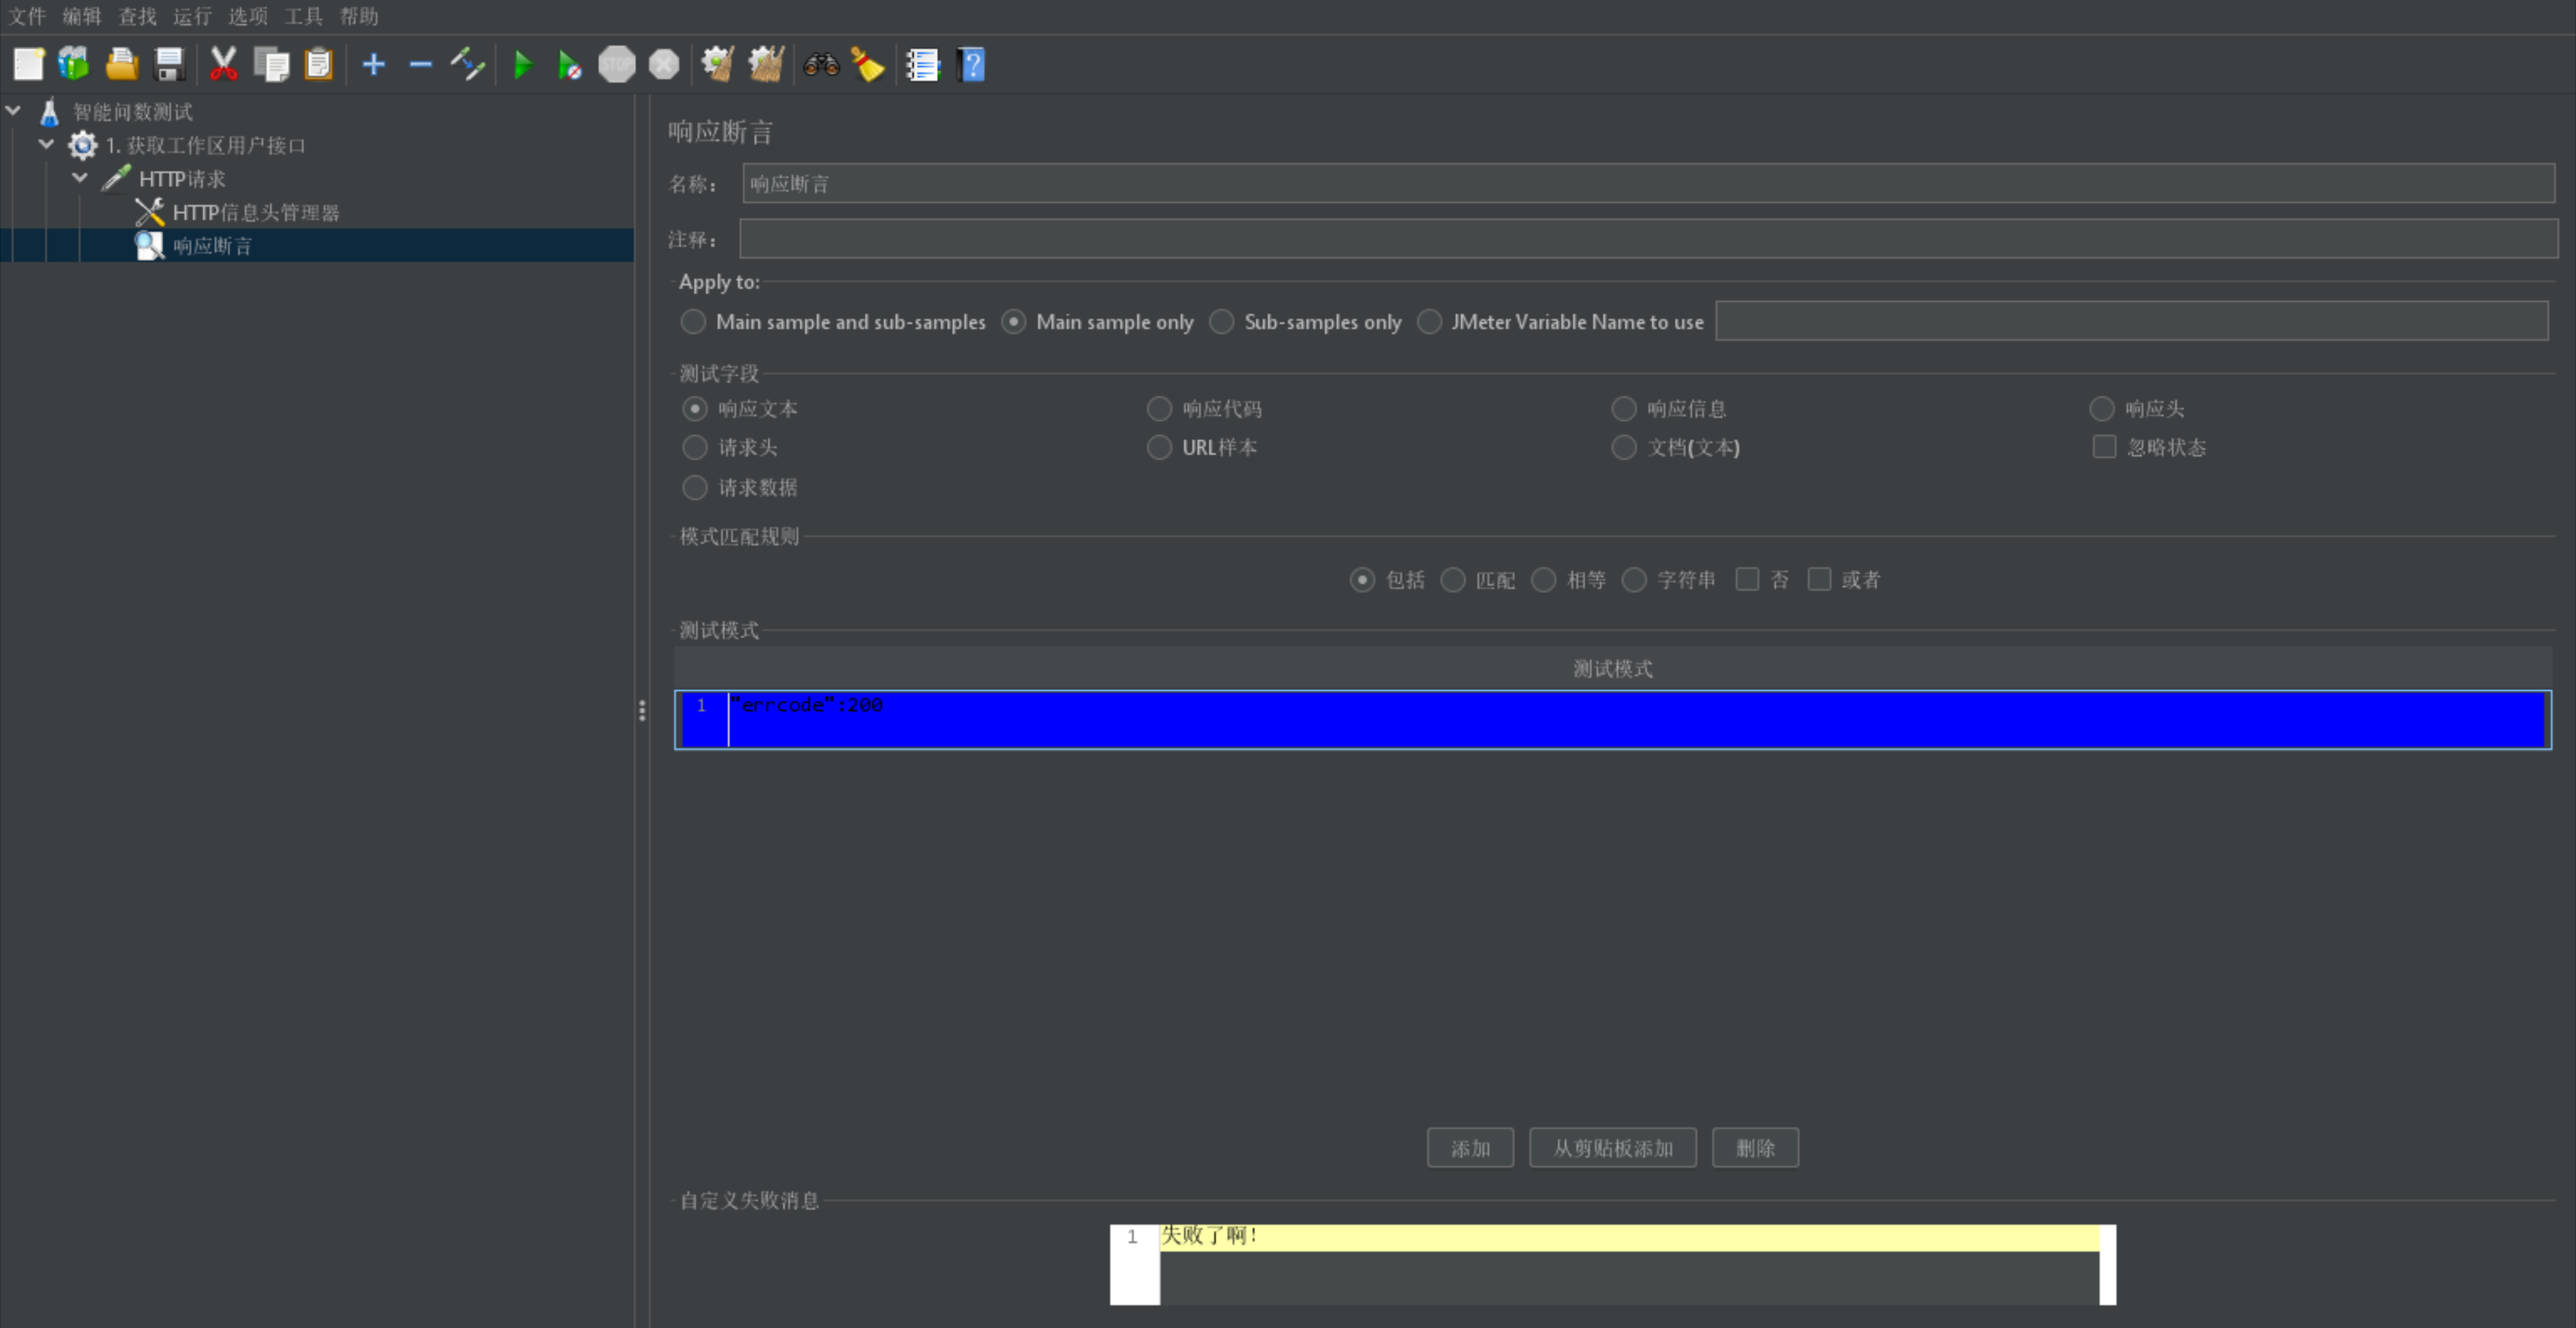Enable the 忽略状态 checkbox
Screen dimensions: 2576x1328
pos(2104,447)
